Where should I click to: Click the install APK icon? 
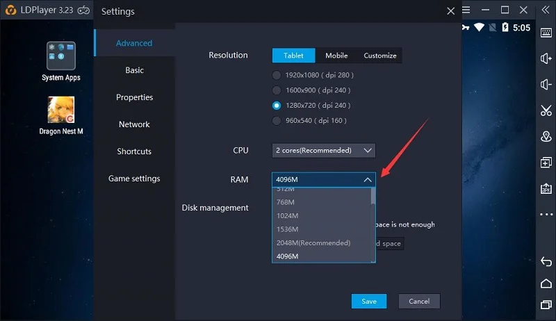click(x=546, y=188)
